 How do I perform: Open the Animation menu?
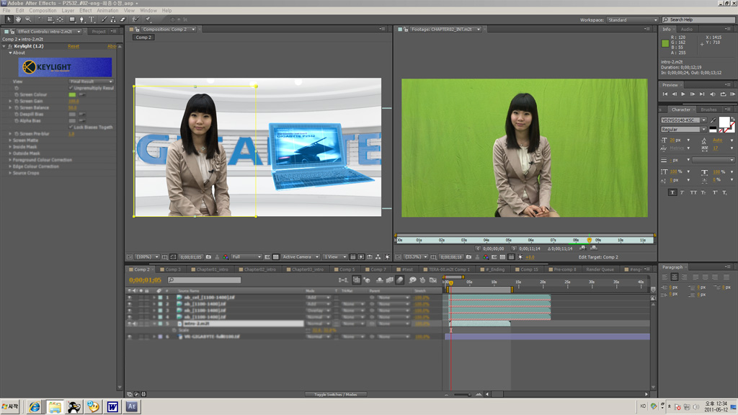[107, 10]
